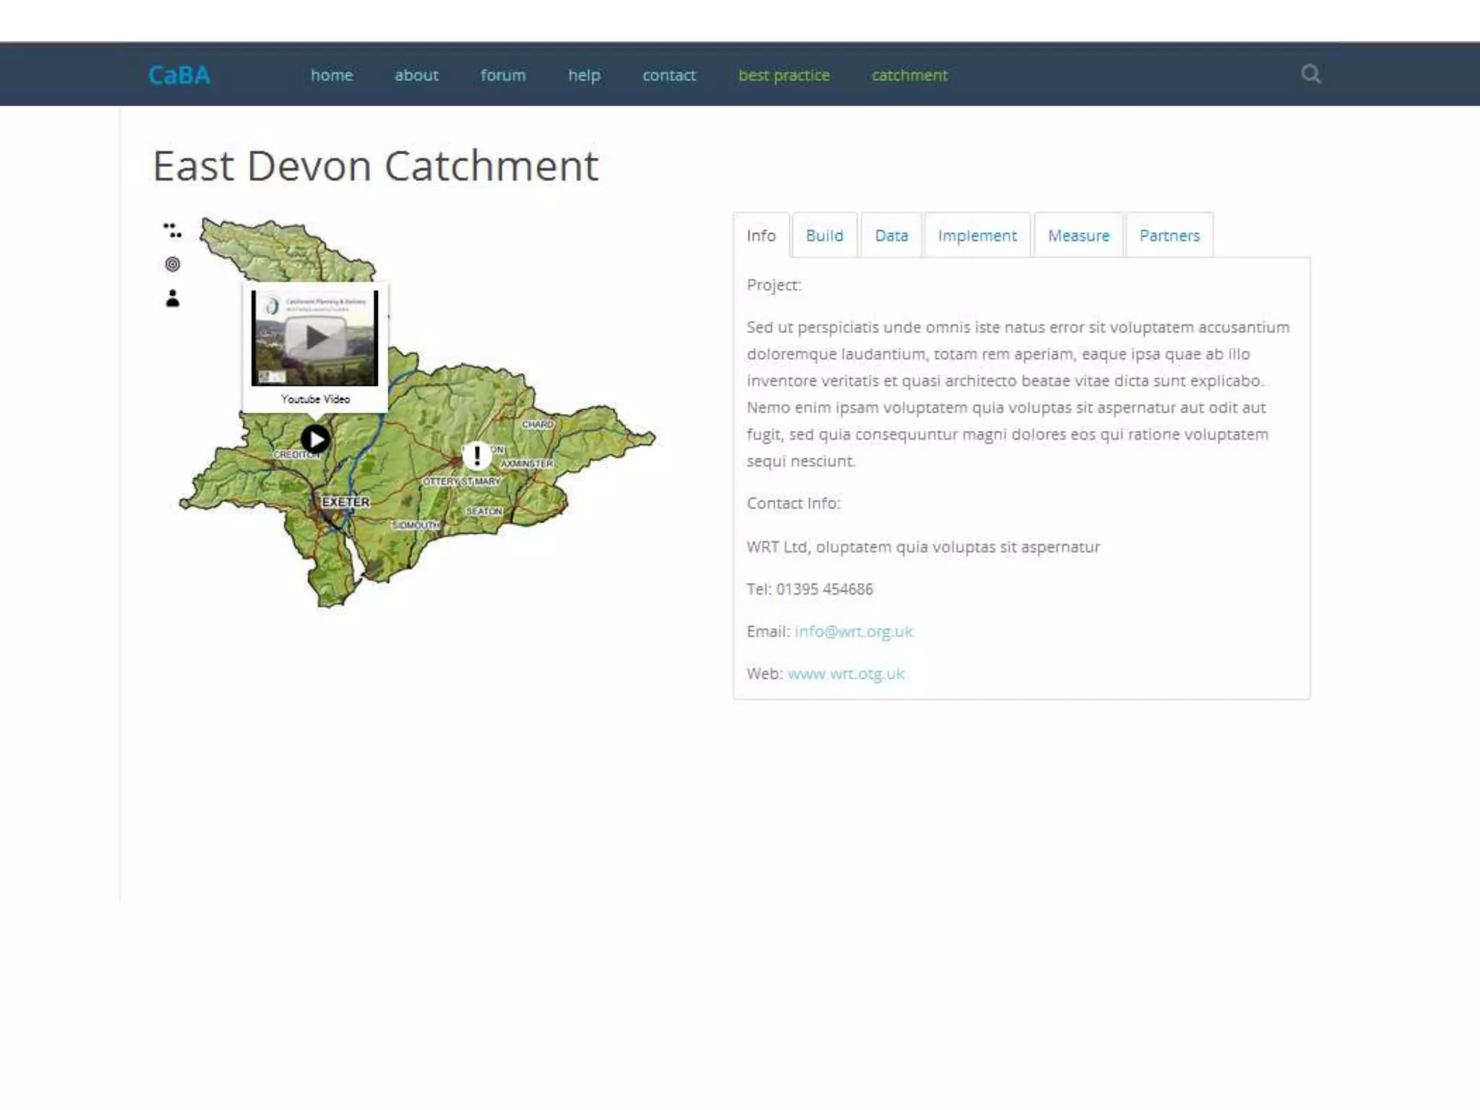The width and height of the screenshot is (1480, 1110).
Task: Open the forum nav link
Action: pyautogui.click(x=503, y=75)
